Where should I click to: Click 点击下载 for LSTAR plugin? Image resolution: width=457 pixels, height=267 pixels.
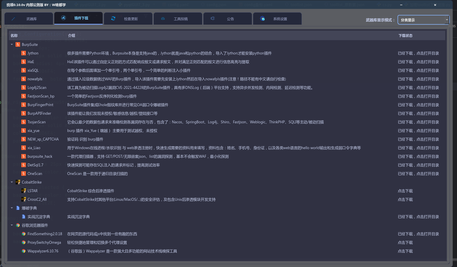pyautogui.click(x=405, y=191)
